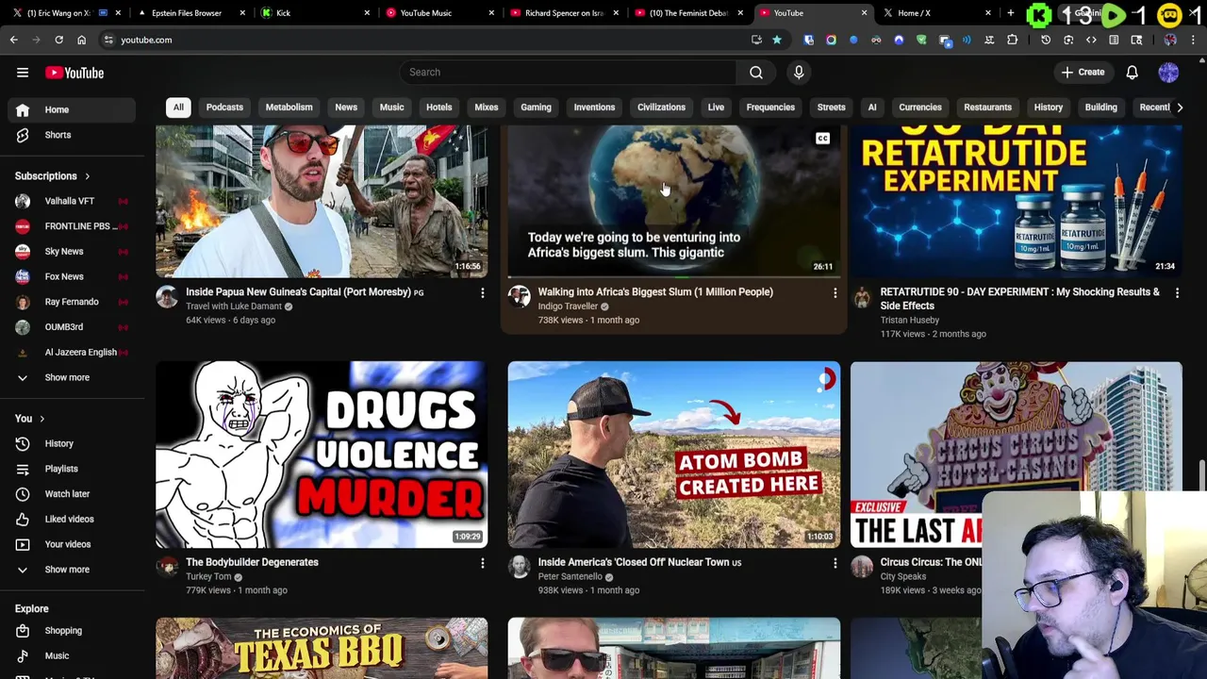Open a new browser tab
This screenshot has width=1207, height=679.
[x=1010, y=13]
